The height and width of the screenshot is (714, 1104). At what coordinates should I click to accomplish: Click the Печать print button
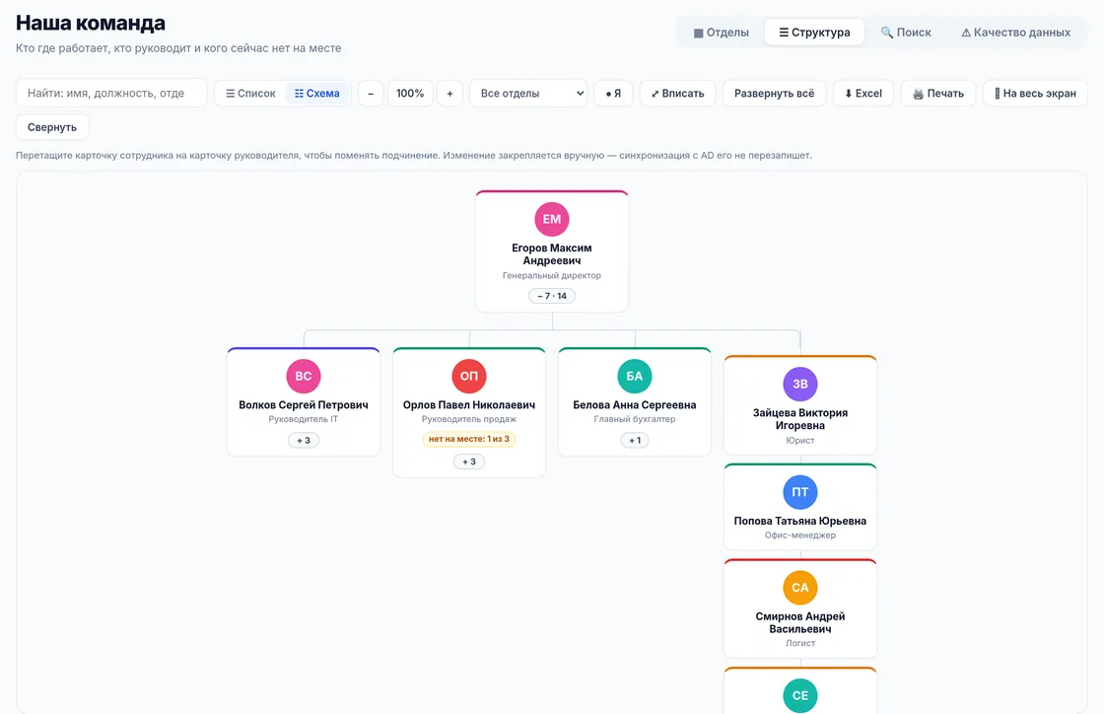coord(937,93)
